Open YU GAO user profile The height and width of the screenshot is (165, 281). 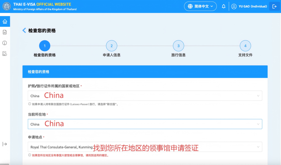pyautogui.click(x=249, y=7)
